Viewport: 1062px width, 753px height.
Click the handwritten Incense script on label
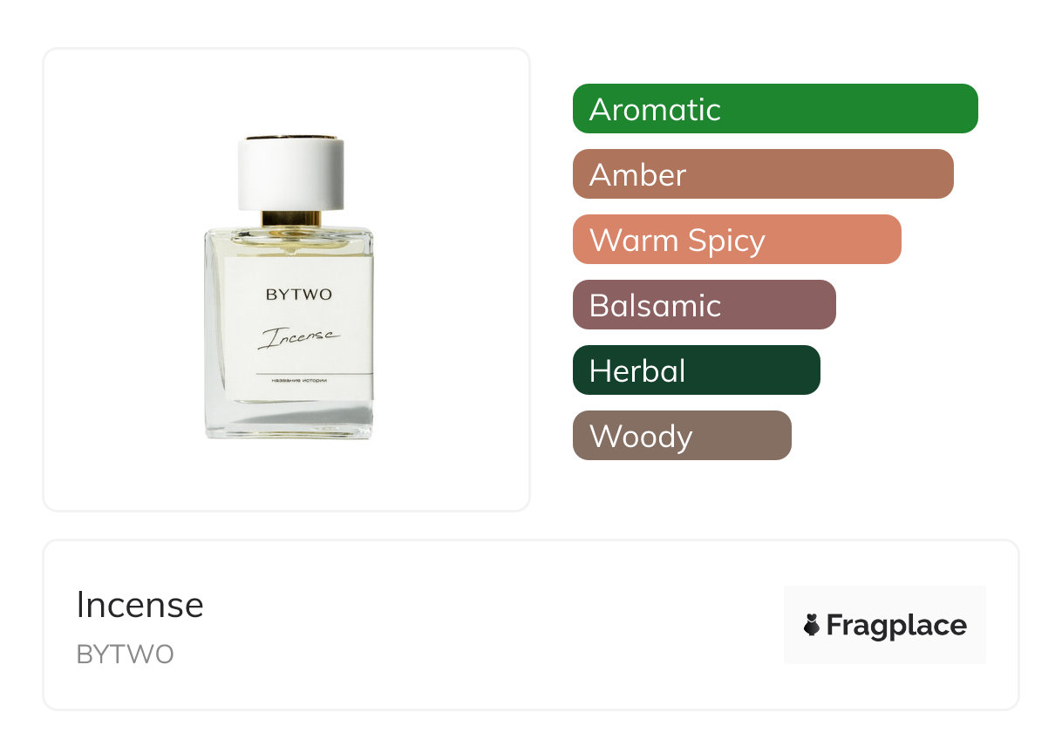[297, 337]
